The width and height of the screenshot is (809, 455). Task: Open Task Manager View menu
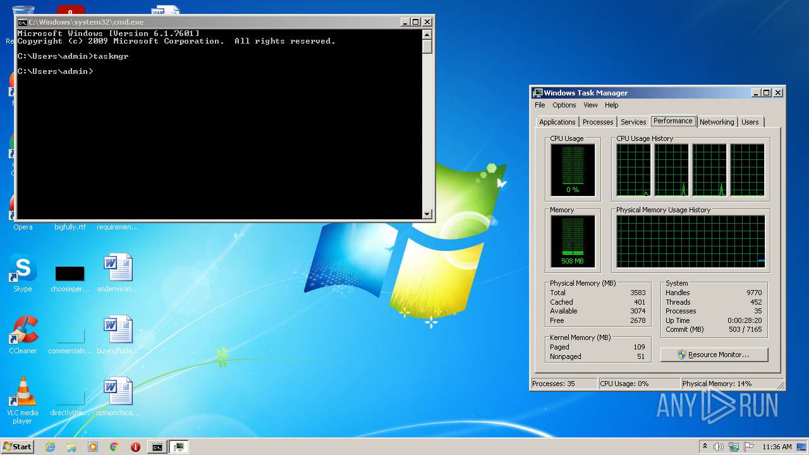(x=590, y=105)
